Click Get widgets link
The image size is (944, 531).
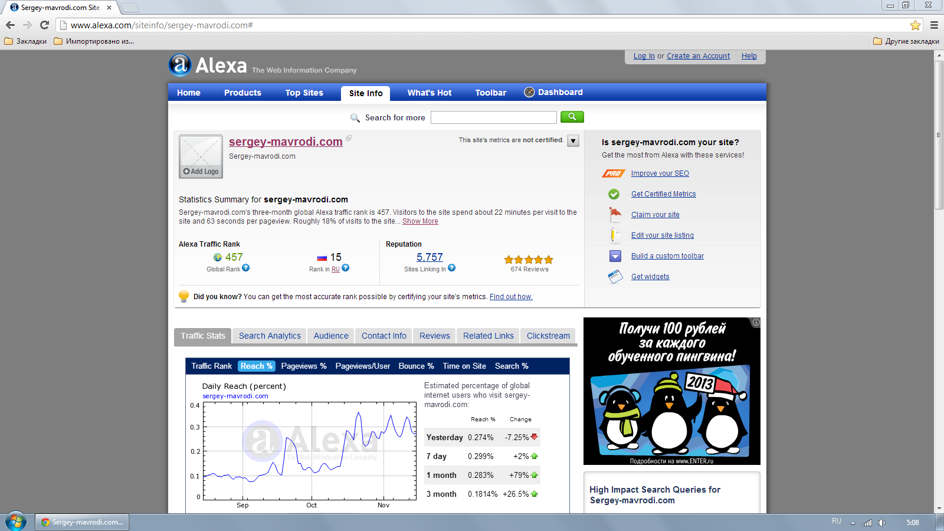(x=650, y=277)
